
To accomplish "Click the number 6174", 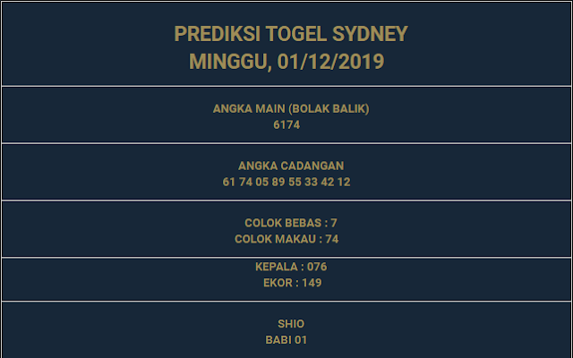I will pos(286,125).
